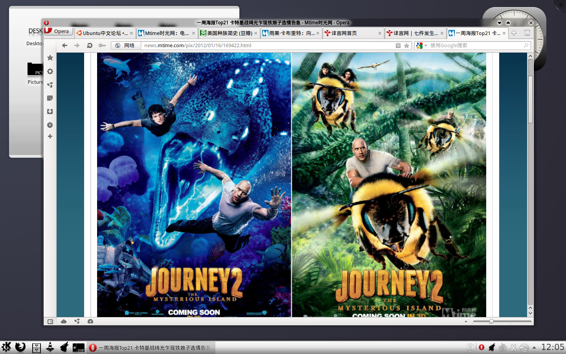566x354 pixels.
Task: Open device notifier USB icon in tray
Action: pos(524,348)
